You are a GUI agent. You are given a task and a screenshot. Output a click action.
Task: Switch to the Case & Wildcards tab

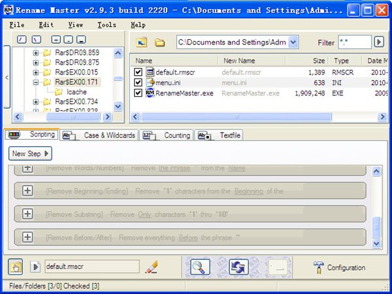(99, 135)
